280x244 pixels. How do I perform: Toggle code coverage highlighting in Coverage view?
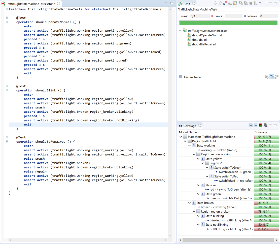(x=261, y=125)
